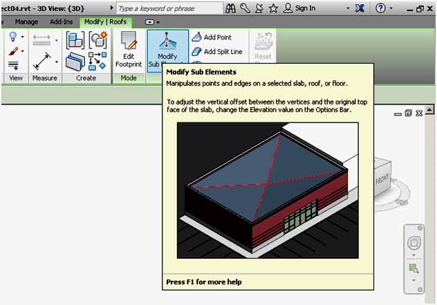Open the Add-Ins tab
The width and height of the screenshot is (437, 305).
tap(61, 22)
